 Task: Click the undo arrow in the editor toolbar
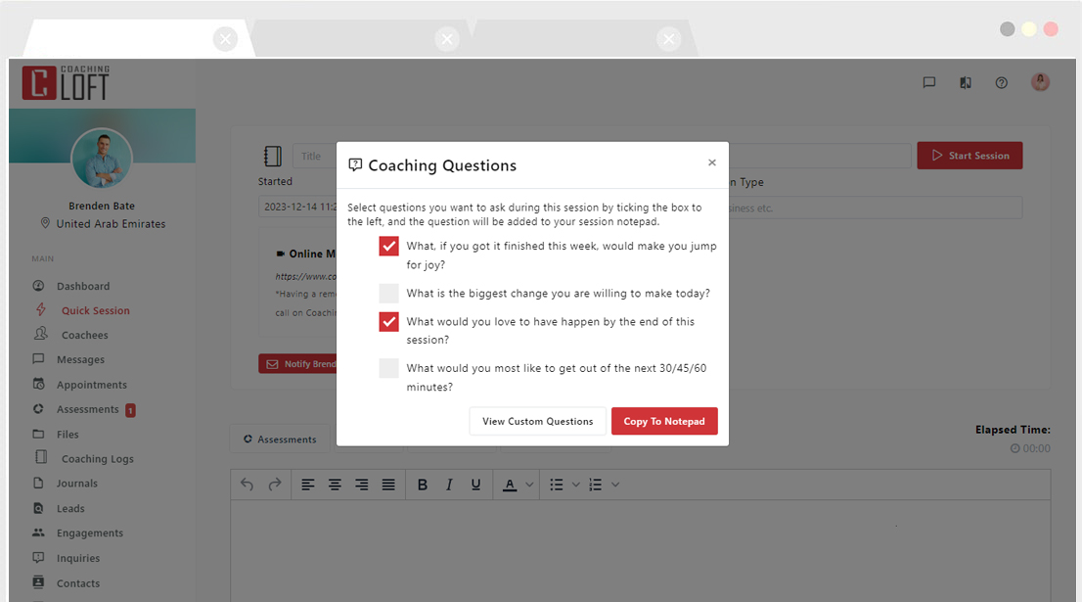point(246,484)
